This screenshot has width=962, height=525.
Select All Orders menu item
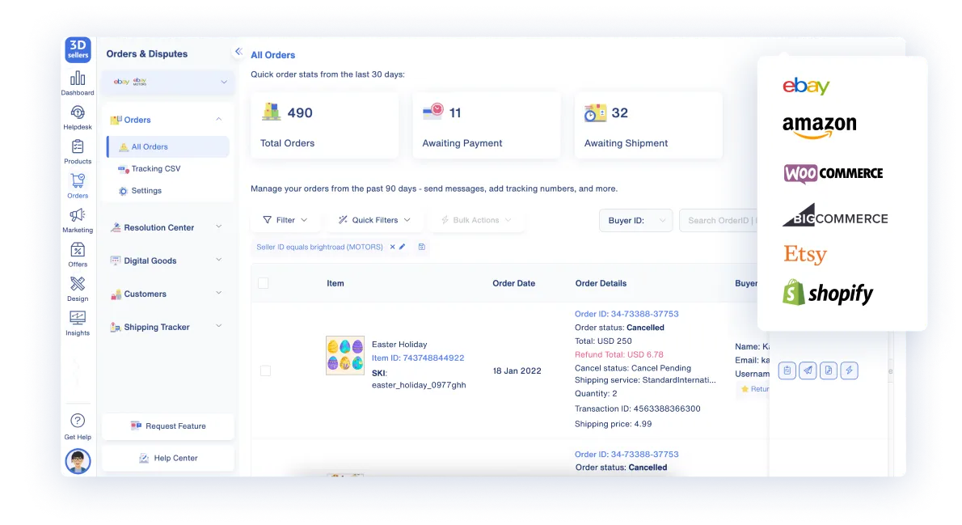click(168, 146)
